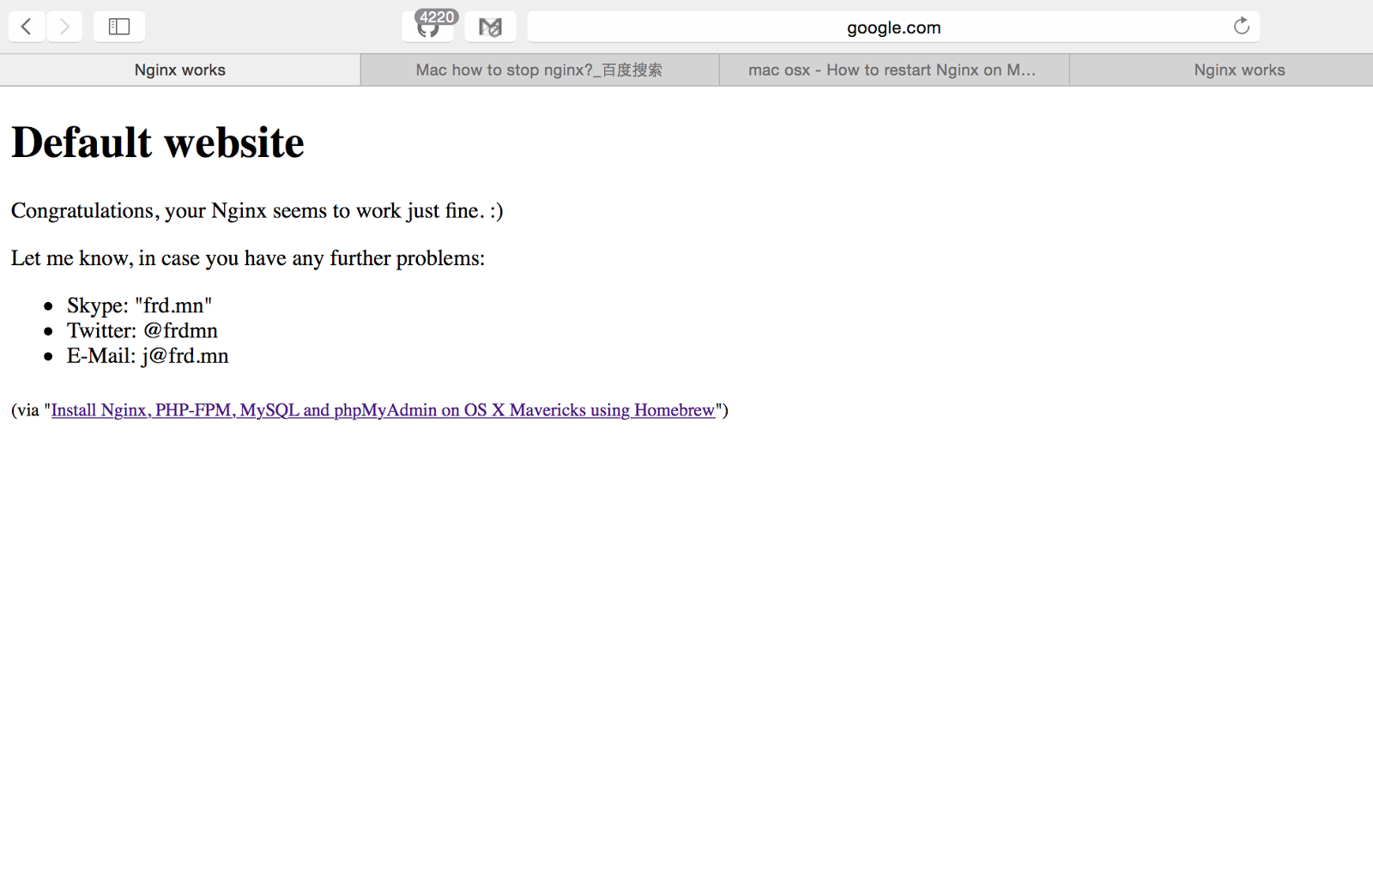1373x896 pixels.
Task: Switch to the Nginx works tab
Action: click(179, 70)
